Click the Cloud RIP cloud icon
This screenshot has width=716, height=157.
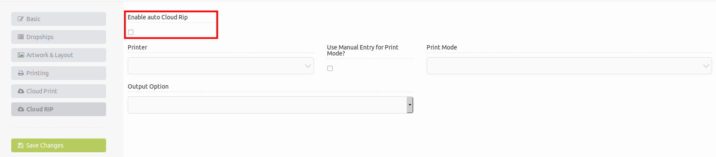pyautogui.click(x=21, y=109)
